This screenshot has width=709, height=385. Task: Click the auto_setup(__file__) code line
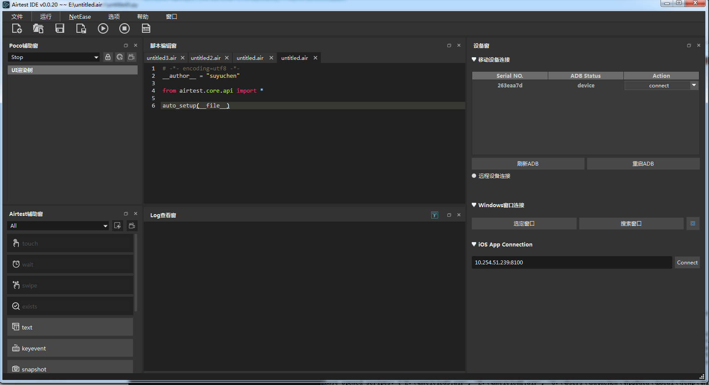[196, 105]
